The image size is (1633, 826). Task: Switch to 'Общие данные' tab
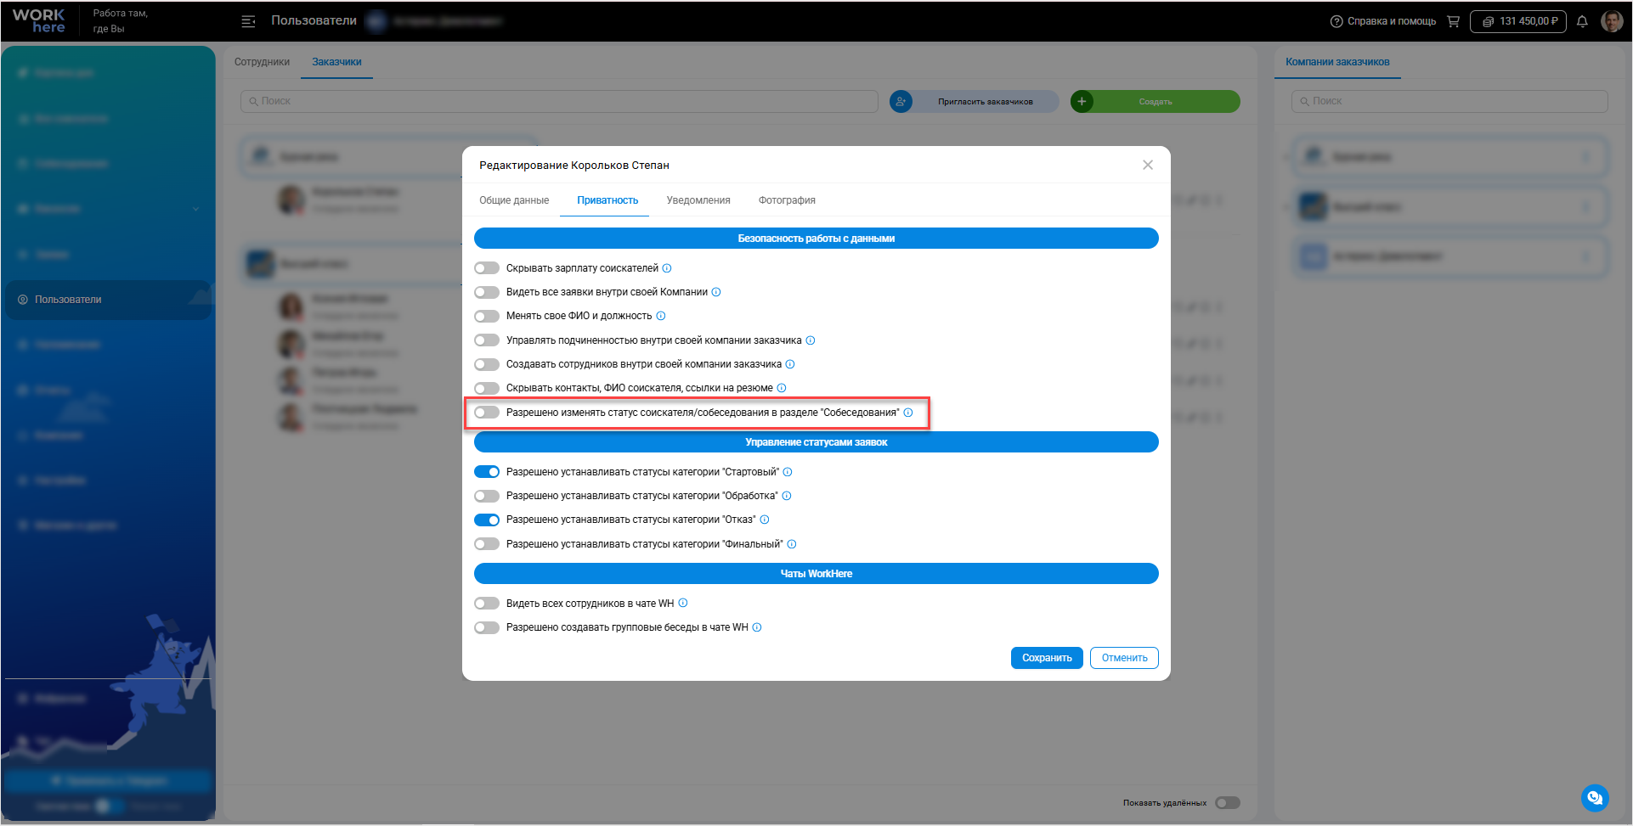pyautogui.click(x=514, y=200)
